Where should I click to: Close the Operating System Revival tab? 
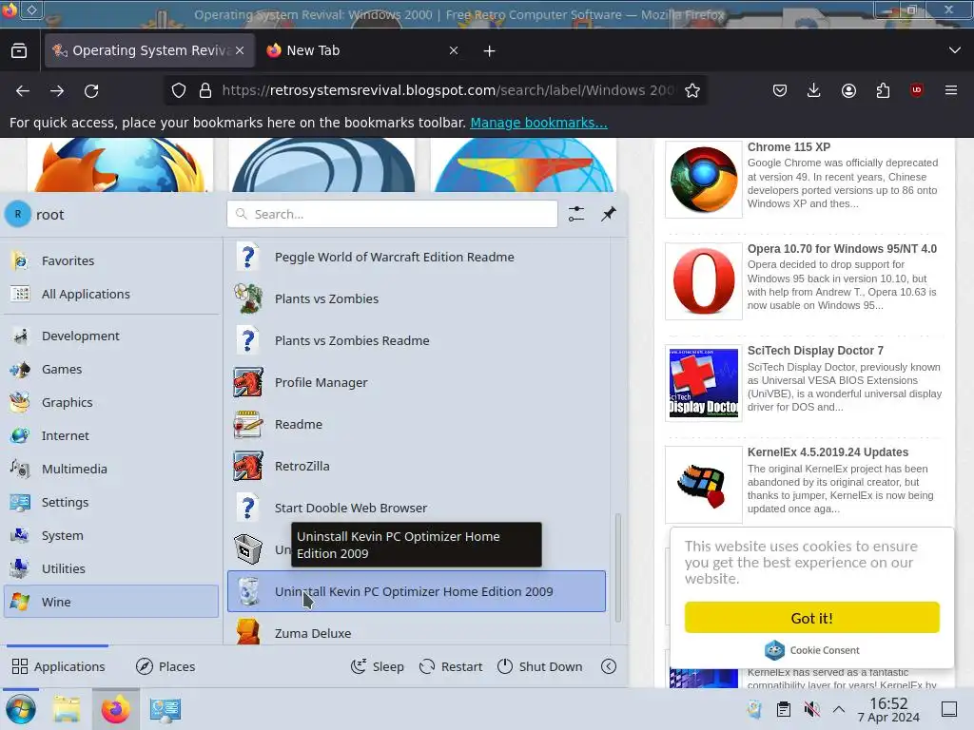240,50
